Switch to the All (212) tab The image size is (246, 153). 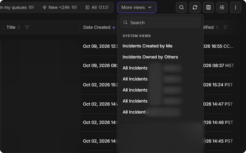click(97, 7)
